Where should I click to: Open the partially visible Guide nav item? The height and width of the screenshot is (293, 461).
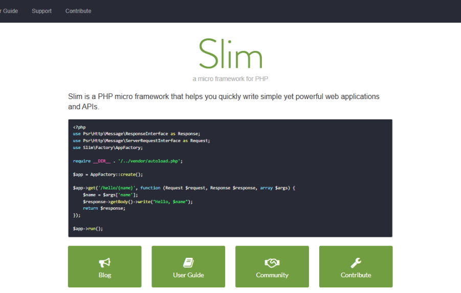9,11
